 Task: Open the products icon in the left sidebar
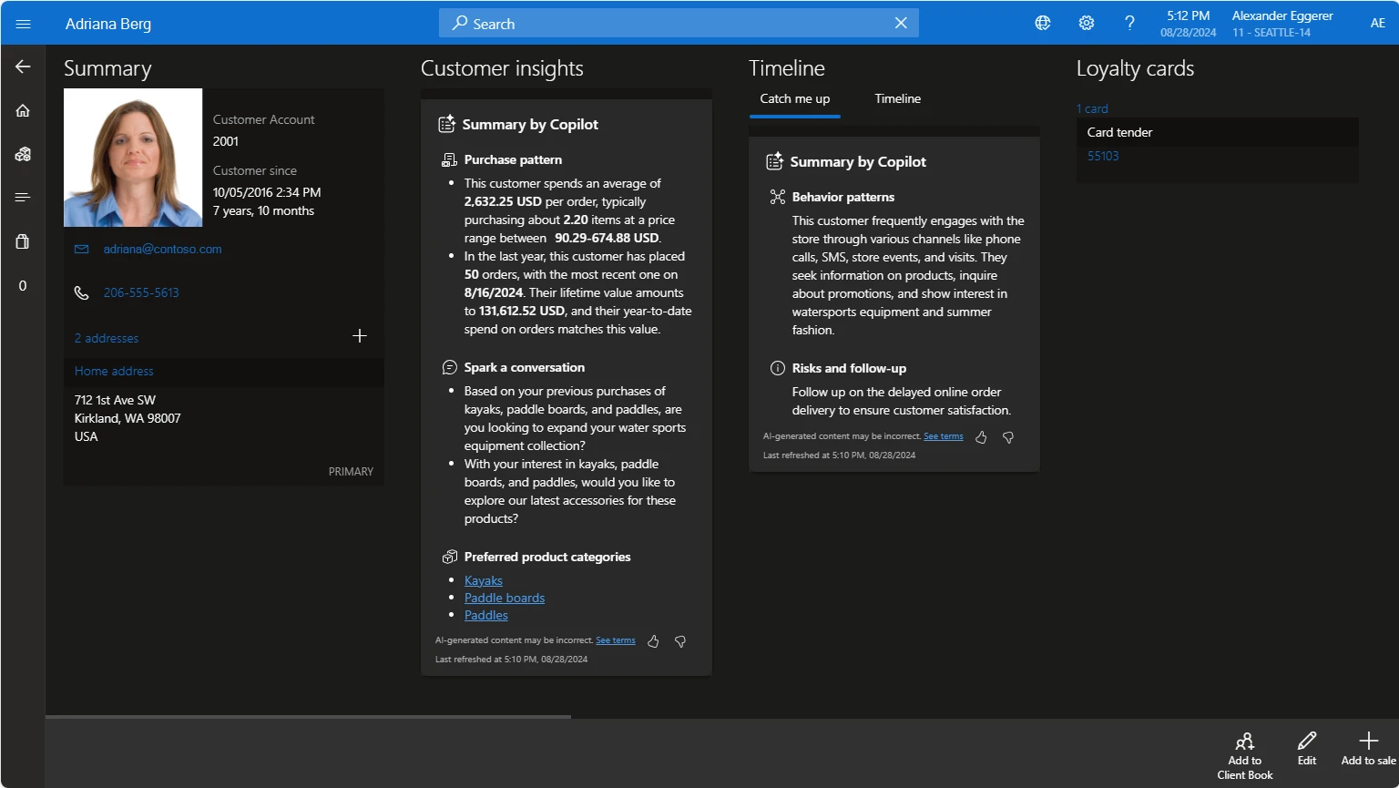[x=22, y=153]
